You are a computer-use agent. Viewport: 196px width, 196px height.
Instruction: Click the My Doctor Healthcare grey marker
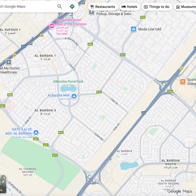coord(8,62)
